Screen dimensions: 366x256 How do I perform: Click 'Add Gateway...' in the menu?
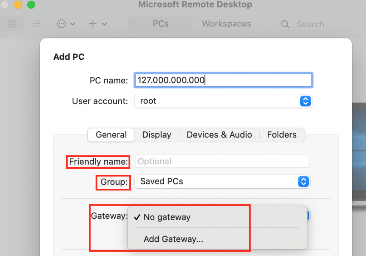[x=173, y=239]
